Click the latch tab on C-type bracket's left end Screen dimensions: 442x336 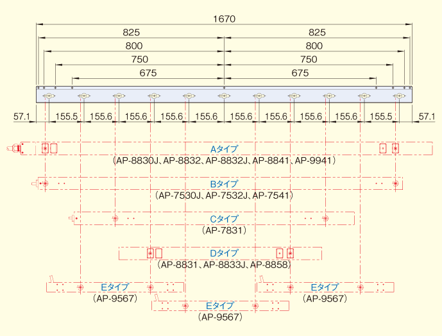pos(70,219)
